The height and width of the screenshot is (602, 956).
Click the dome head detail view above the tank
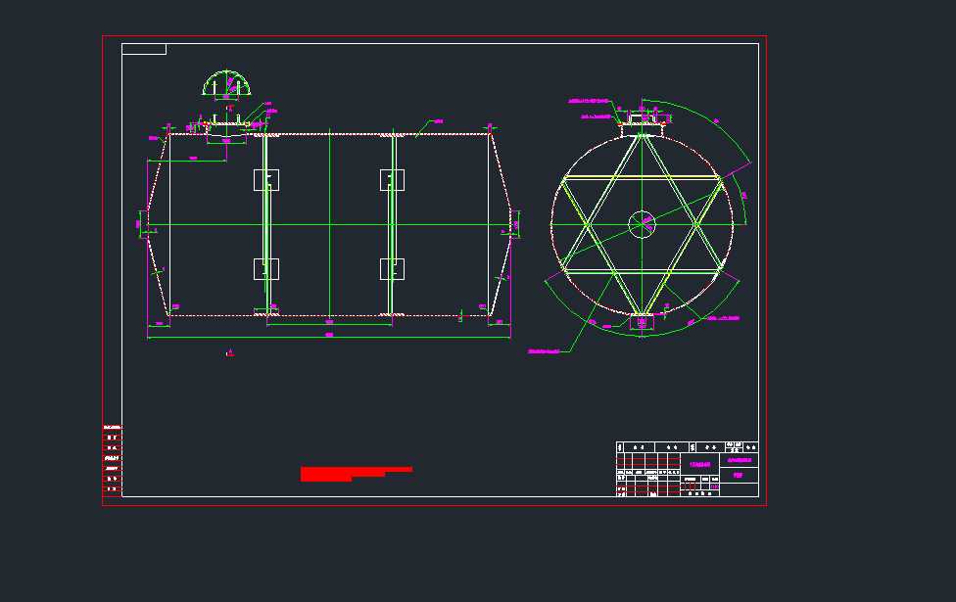tap(226, 83)
